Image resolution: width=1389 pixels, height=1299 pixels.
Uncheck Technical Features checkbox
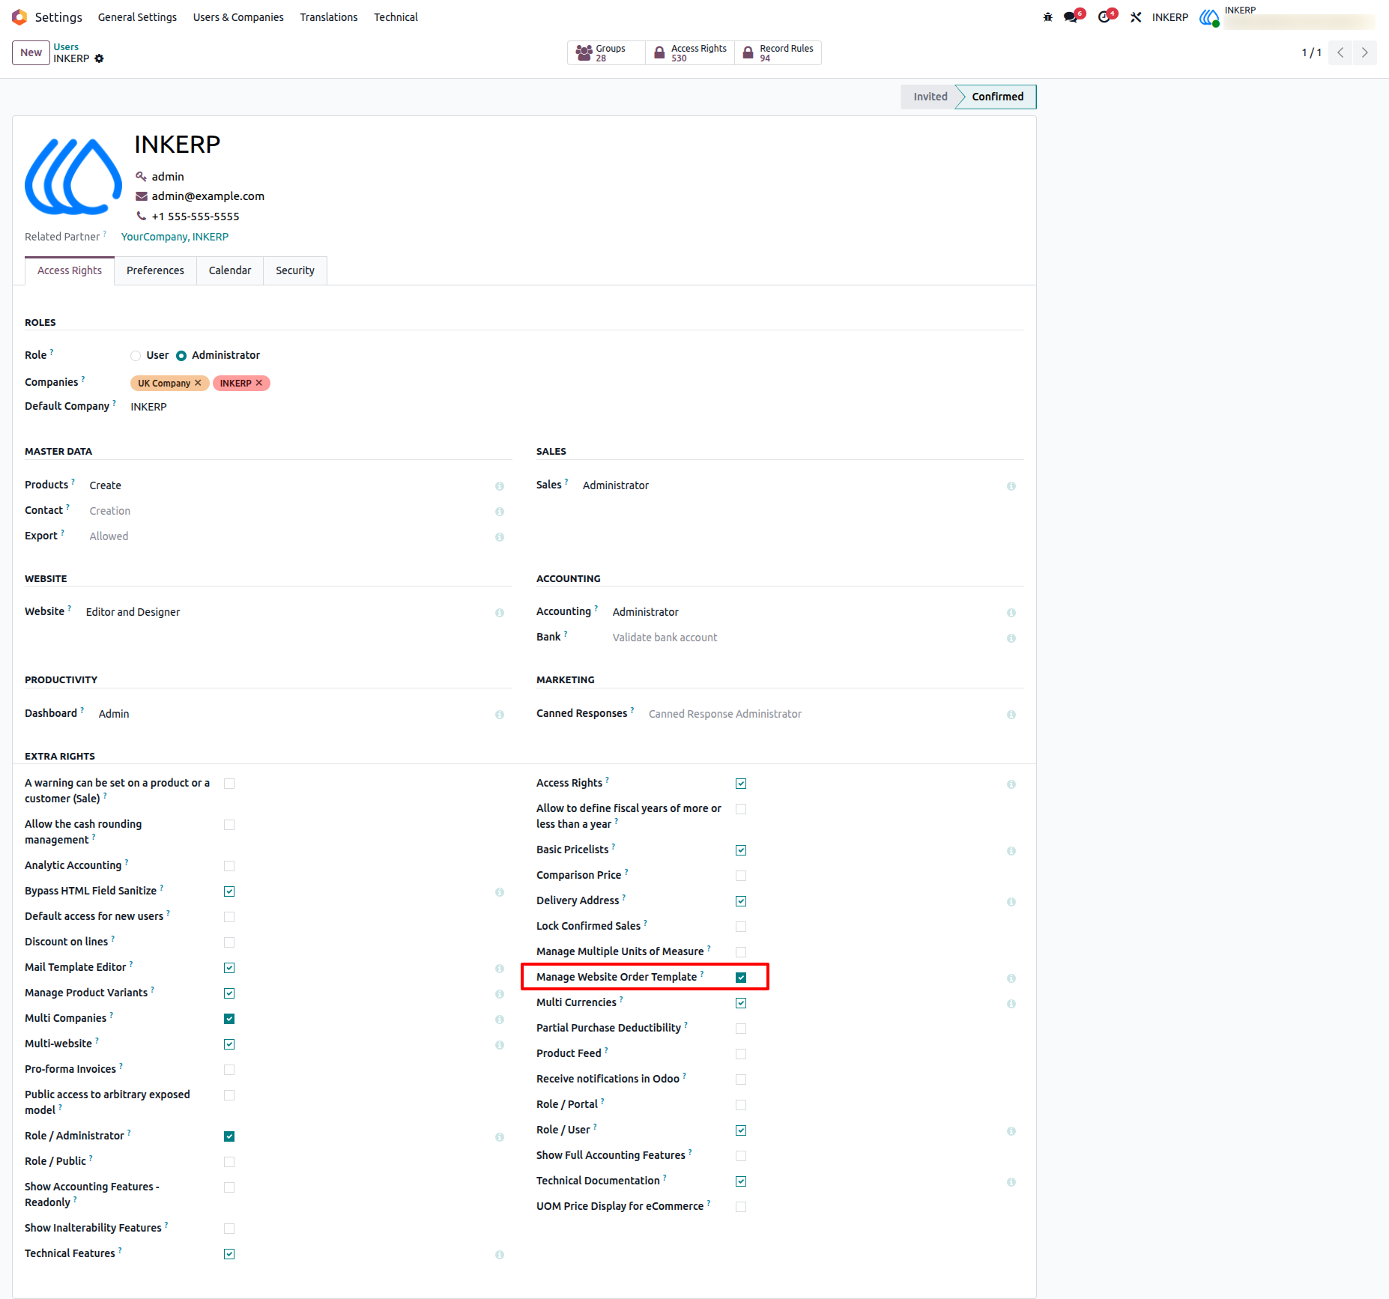point(229,1254)
